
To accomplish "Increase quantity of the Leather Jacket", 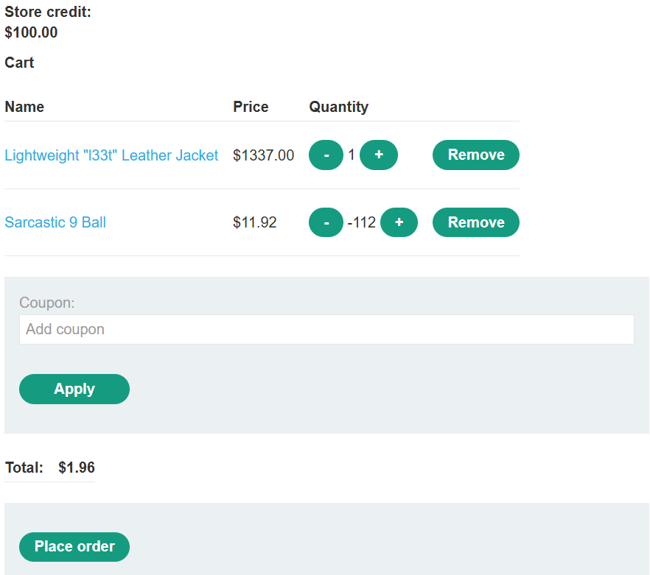I will 379,155.
